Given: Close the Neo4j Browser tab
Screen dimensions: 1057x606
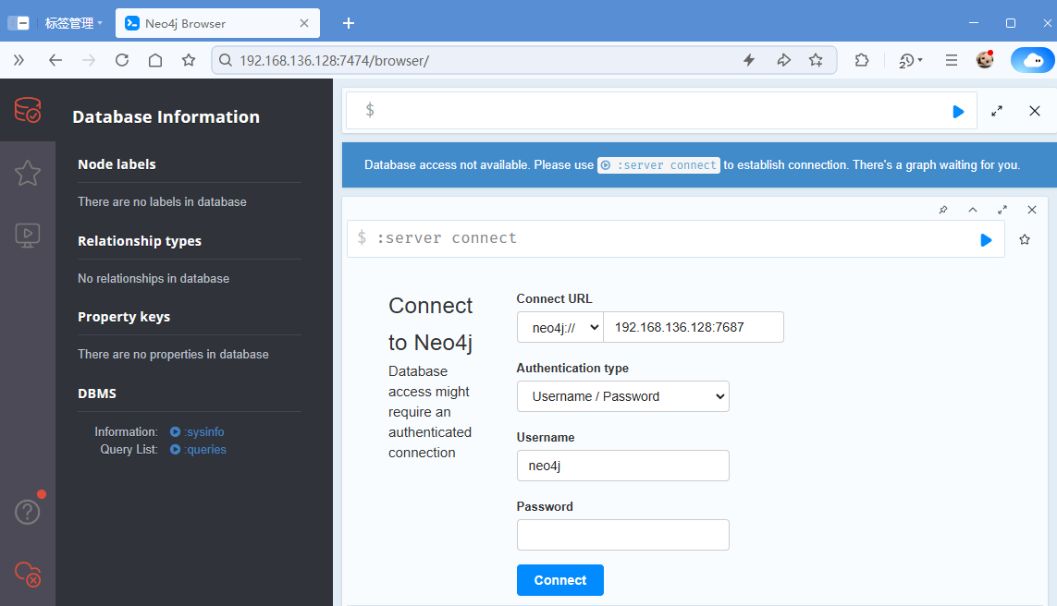Looking at the screenshot, I should tap(304, 24).
